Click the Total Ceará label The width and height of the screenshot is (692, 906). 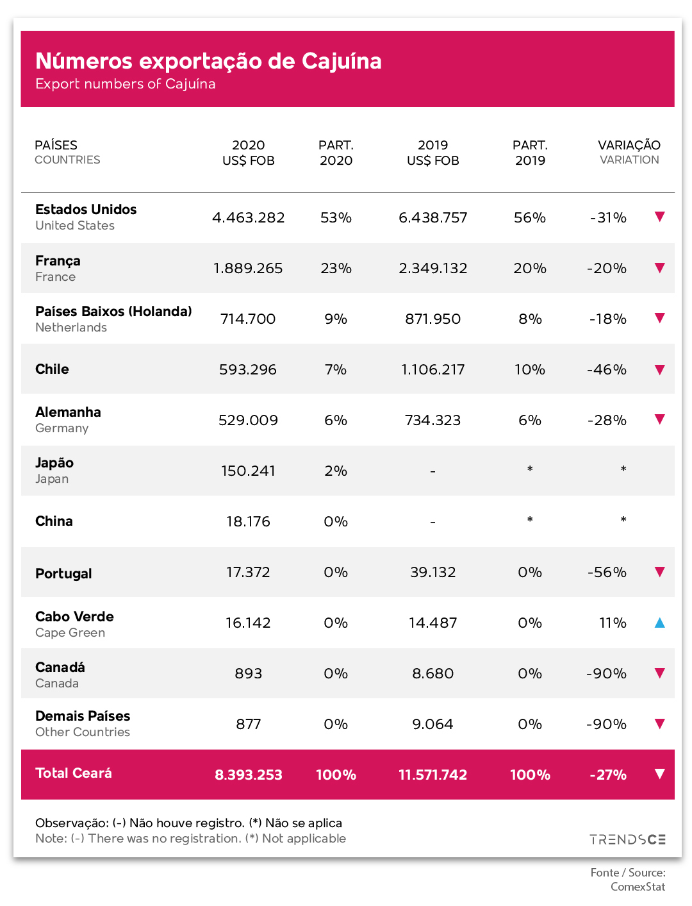(x=74, y=773)
